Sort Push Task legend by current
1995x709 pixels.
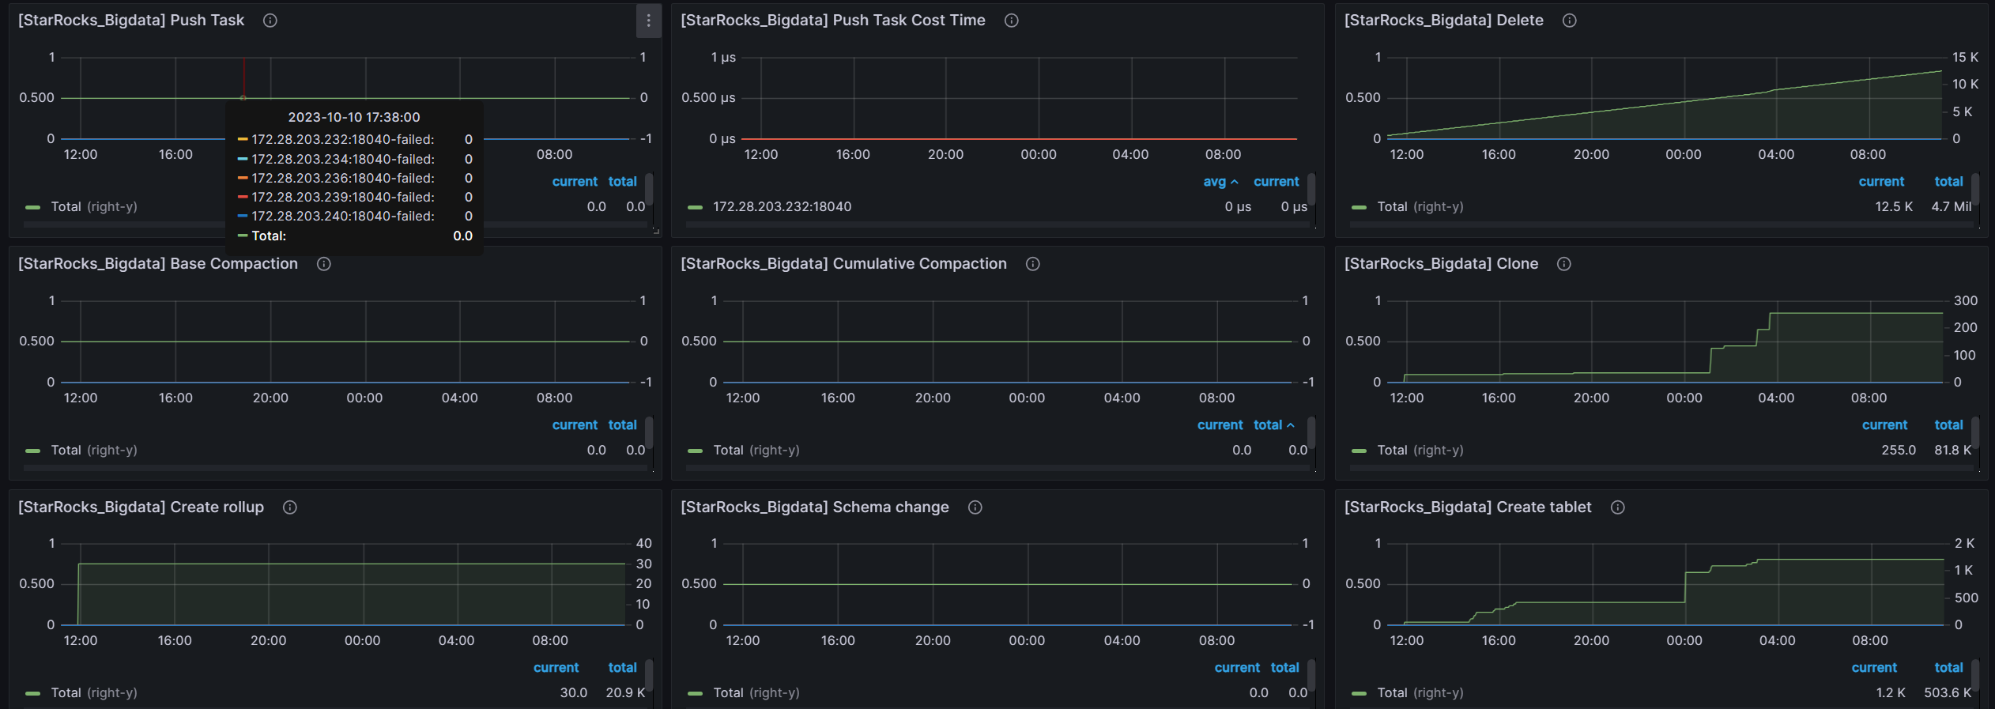(x=575, y=182)
